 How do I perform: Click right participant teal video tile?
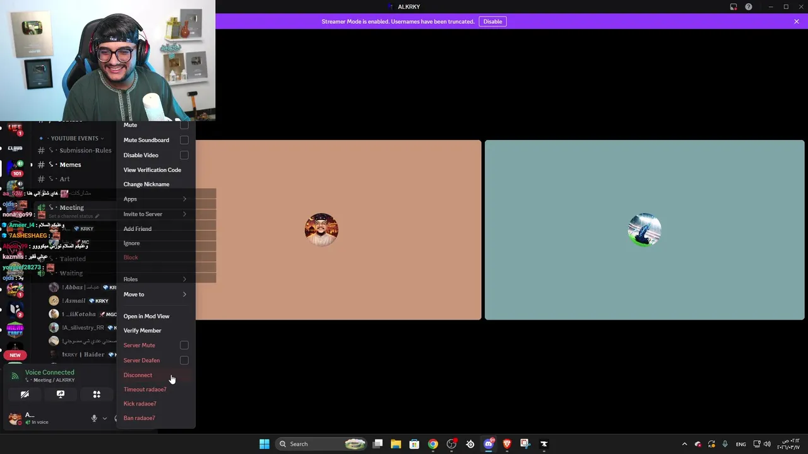point(645,230)
